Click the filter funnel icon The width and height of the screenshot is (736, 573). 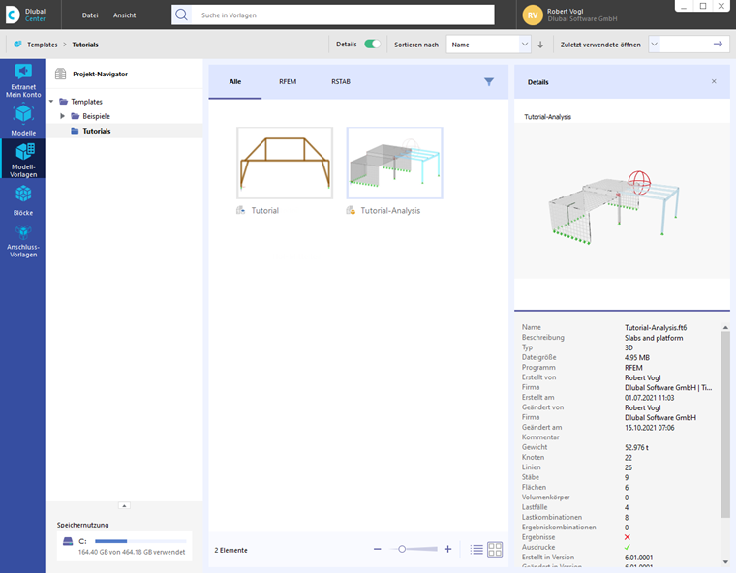(x=489, y=81)
